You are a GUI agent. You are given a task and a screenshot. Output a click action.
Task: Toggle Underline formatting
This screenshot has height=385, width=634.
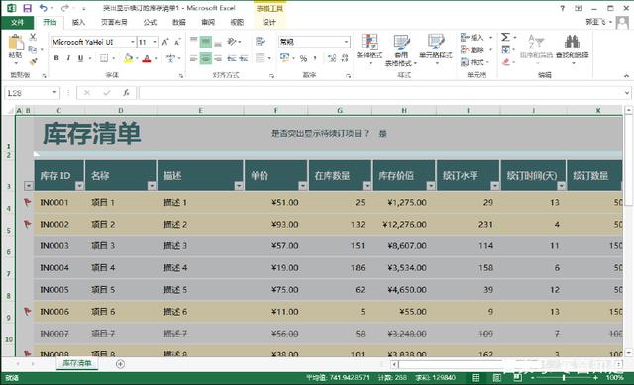pos(80,58)
